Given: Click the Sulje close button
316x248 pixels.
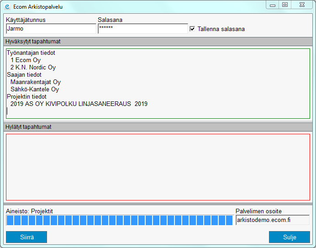Looking at the screenshot, I should click(x=290, y=237).
